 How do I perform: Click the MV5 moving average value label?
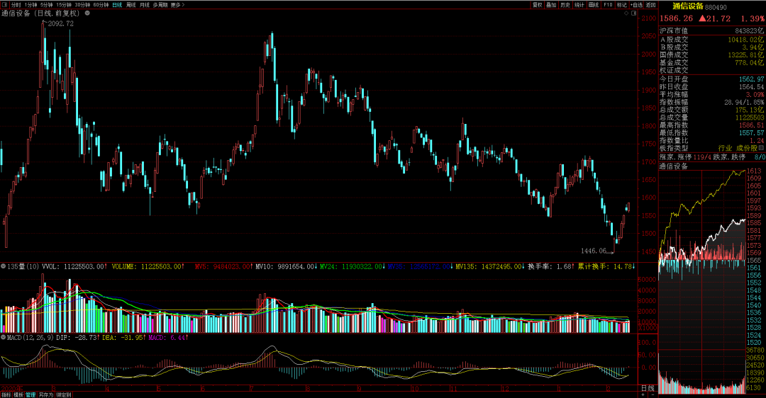pos(223,267)
